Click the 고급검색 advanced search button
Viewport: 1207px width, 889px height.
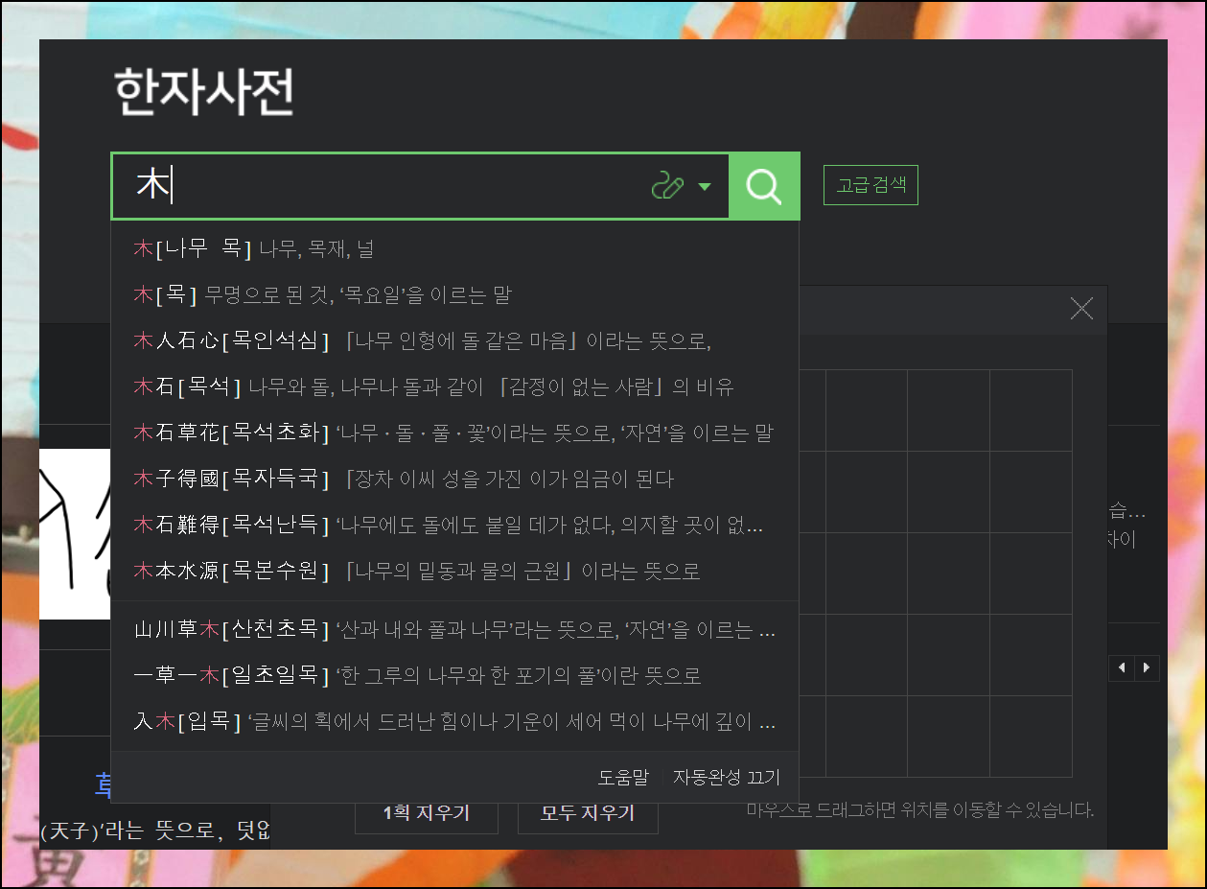point(870,185)
